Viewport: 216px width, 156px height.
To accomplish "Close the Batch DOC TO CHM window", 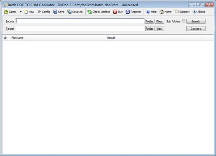I will point(209,5).
